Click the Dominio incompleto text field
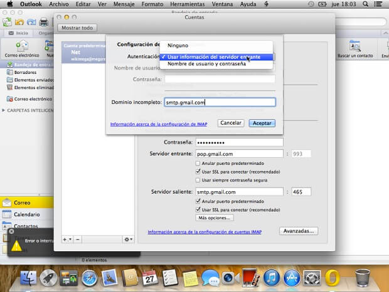 (220, 102)
